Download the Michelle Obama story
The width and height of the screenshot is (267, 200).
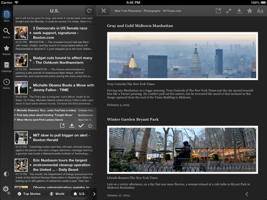click(x=72, y=126)
